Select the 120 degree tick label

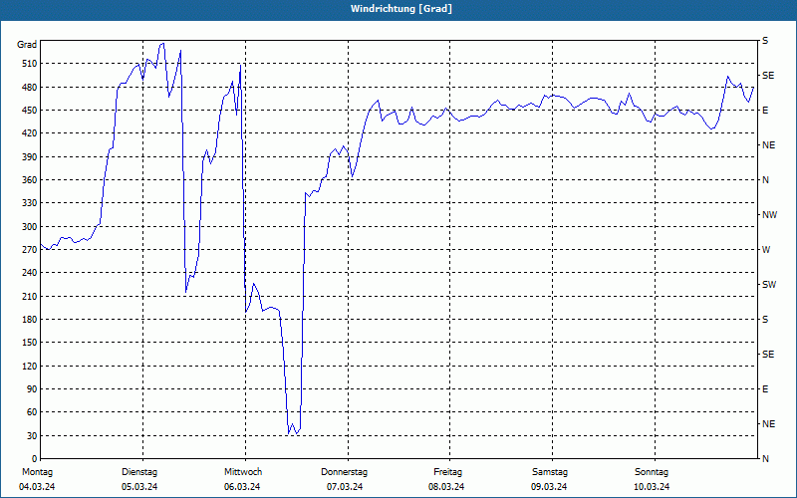(30, 366)
